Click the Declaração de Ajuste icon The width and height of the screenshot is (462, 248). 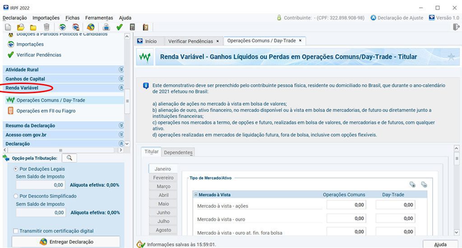click(373, 18)
